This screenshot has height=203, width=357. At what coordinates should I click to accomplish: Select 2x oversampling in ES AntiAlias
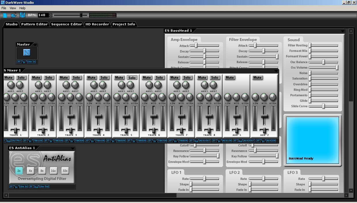[19, 170]
